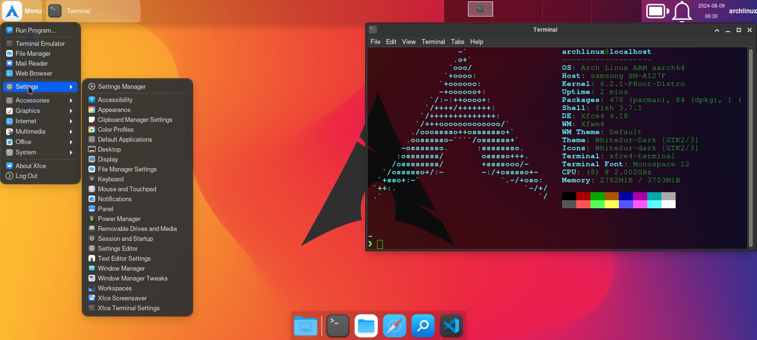Launch terminal from the dock
Screen dimensions: 757x340
338,326
